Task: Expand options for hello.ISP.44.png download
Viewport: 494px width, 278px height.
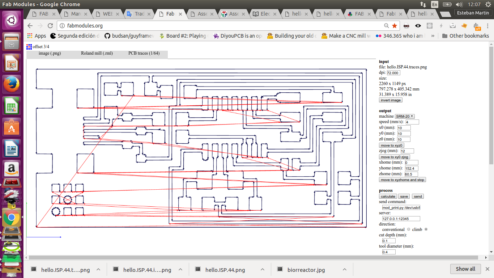Action: point(262,270)
